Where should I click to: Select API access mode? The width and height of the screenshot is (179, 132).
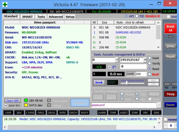pyautogui.click(x=126, y=16)
